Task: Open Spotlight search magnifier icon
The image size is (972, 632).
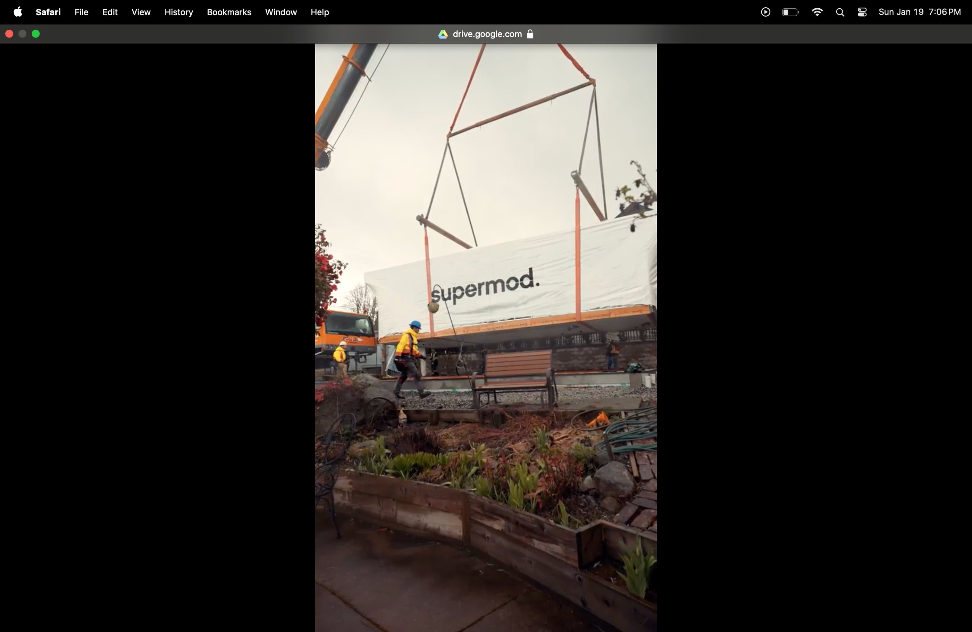Action: coord(840,12)
